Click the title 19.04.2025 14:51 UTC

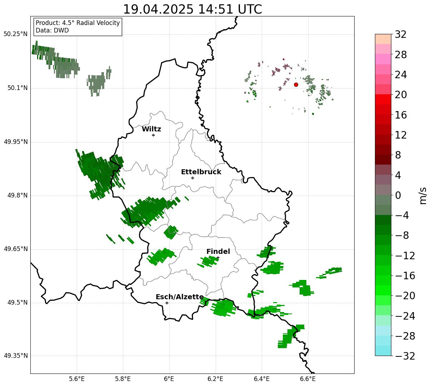click(192, 9)
